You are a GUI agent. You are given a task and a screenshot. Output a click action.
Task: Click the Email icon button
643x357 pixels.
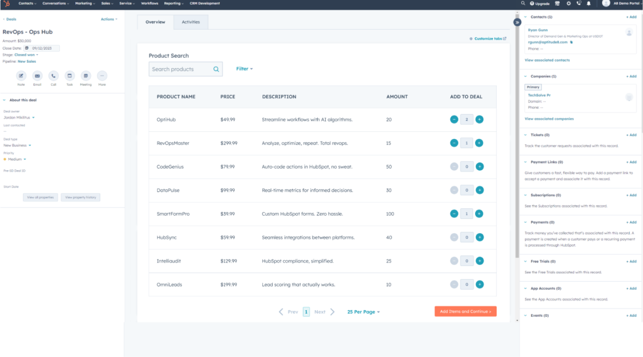point(37,76)
